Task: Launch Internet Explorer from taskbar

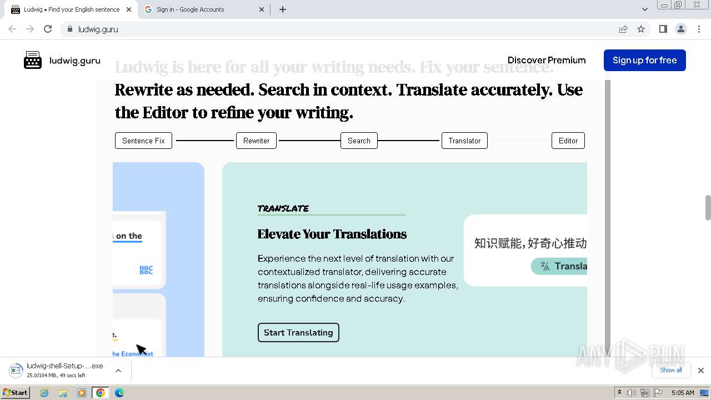Action: coord(44,393)
